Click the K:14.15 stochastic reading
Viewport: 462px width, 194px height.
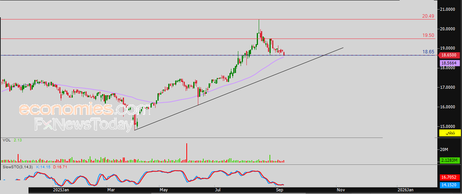tap(44, 167)
